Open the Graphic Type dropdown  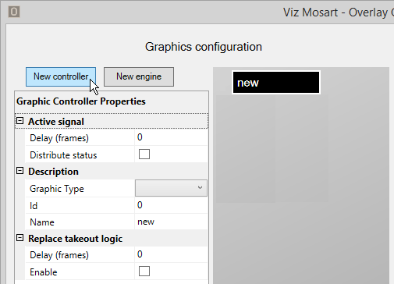click(x=171, y=188)
